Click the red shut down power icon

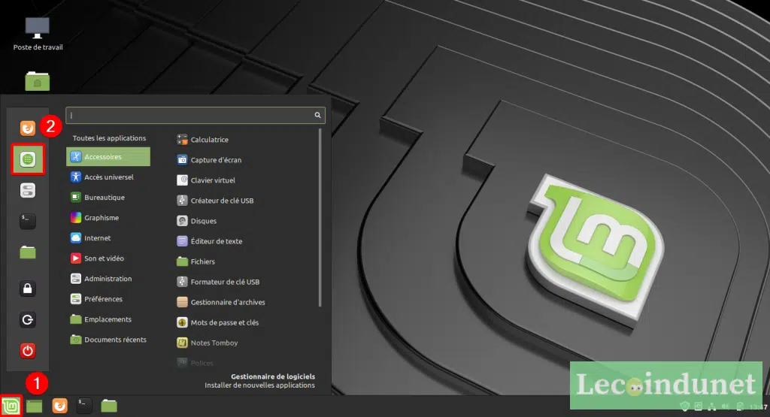28,351
